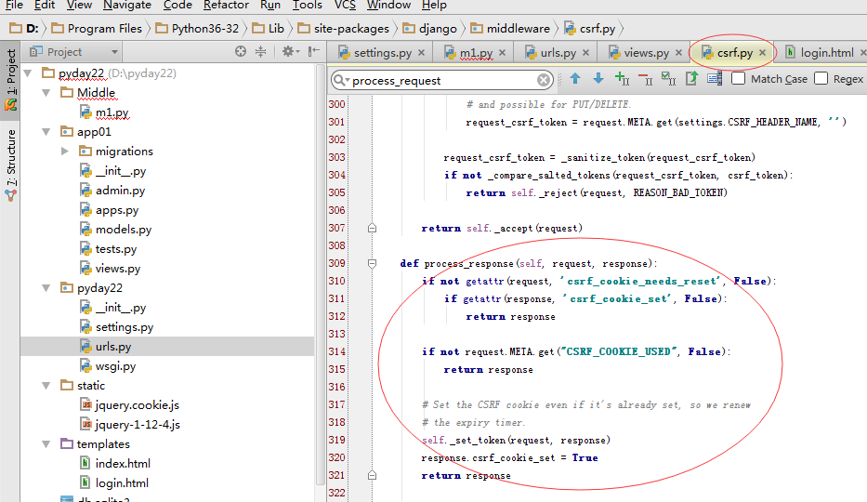Clear the search field text

coord(545,80)
